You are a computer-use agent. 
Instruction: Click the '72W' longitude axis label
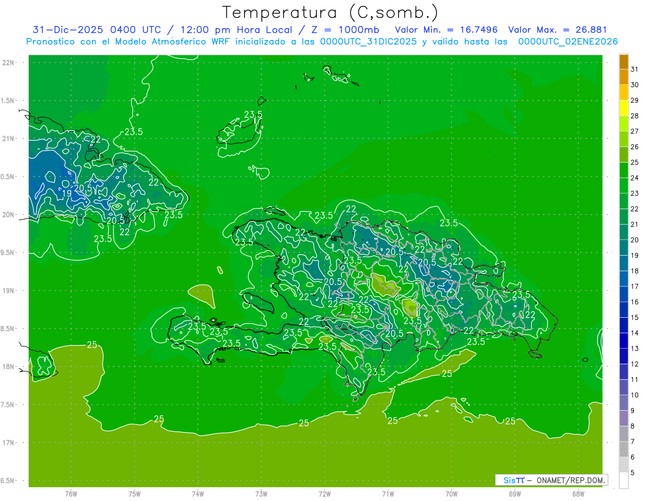[325, 494]
